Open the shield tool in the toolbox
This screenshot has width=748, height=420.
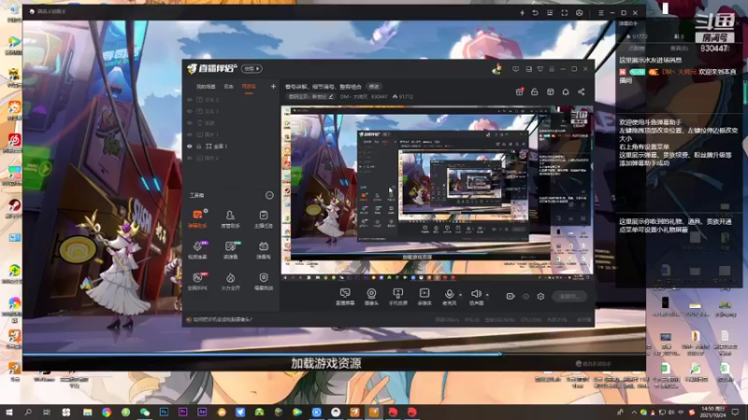click(264, 281)
